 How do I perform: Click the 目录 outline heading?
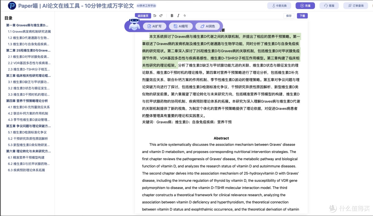tap(8, 18)
